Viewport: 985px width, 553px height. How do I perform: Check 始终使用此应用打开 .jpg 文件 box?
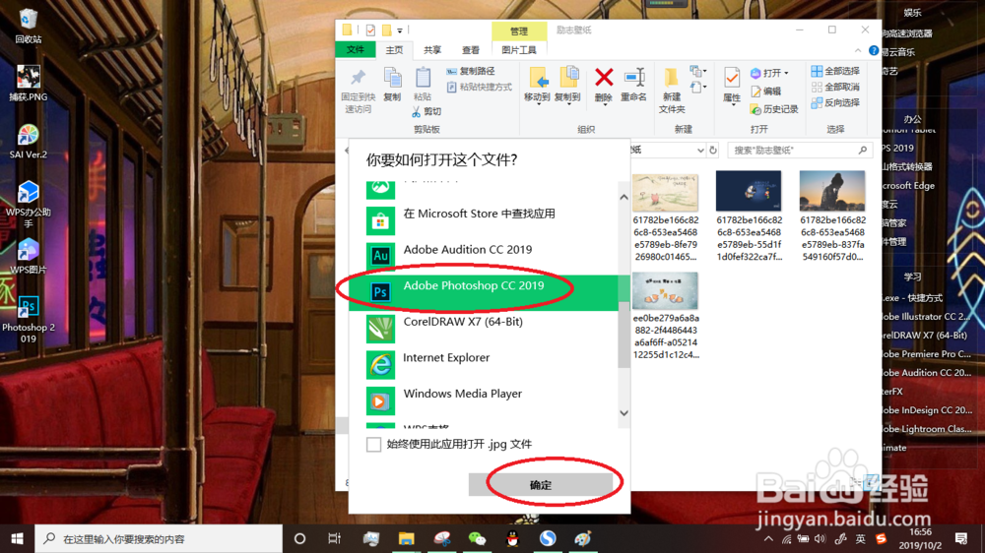pyautogui.click(x=373, y=445)
